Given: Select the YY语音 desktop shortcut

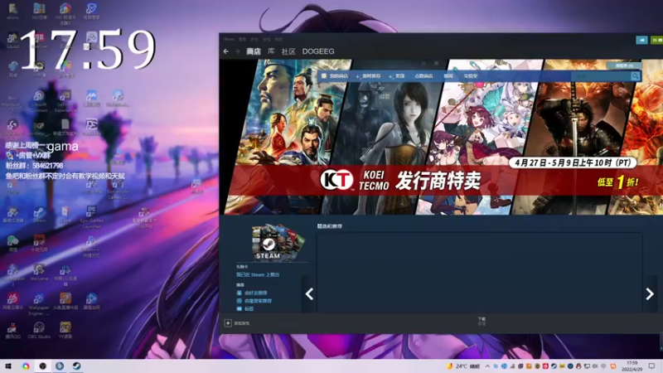Looking at the screenshot, I should coord(65,331).
